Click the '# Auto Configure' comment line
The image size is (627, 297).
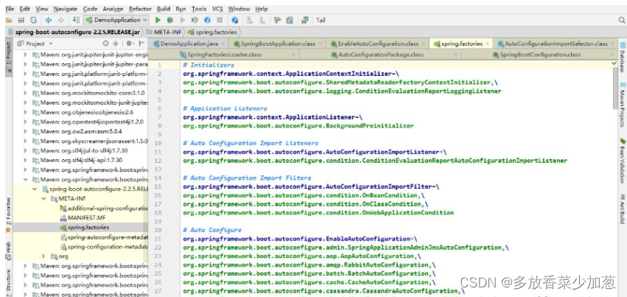212,230
